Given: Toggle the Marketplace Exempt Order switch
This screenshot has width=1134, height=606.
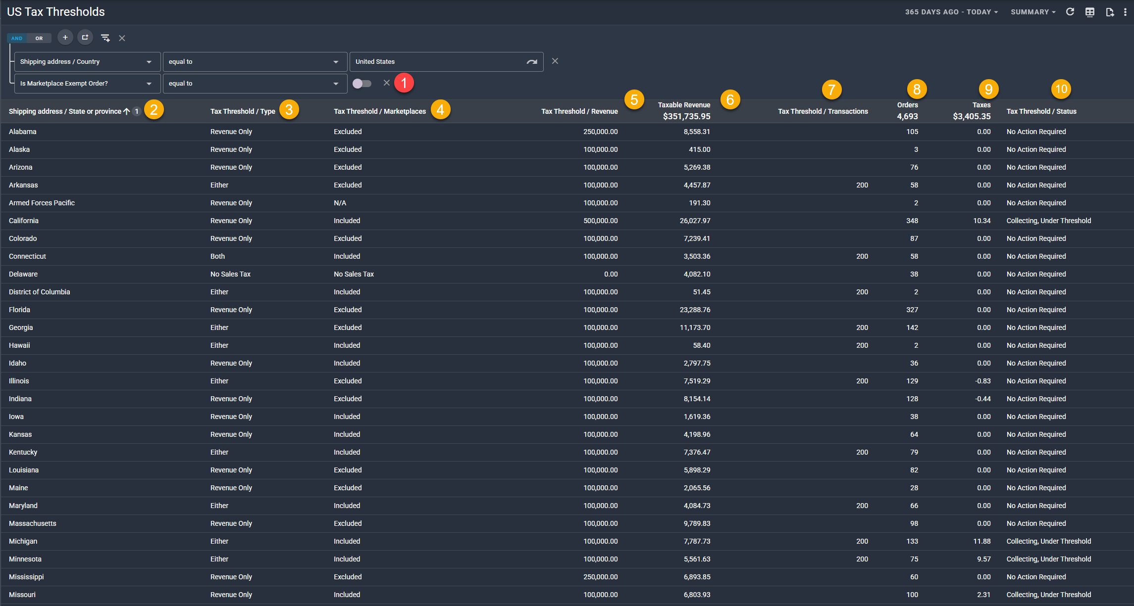Looking at the screenshot, I should (x=362, y=84).
